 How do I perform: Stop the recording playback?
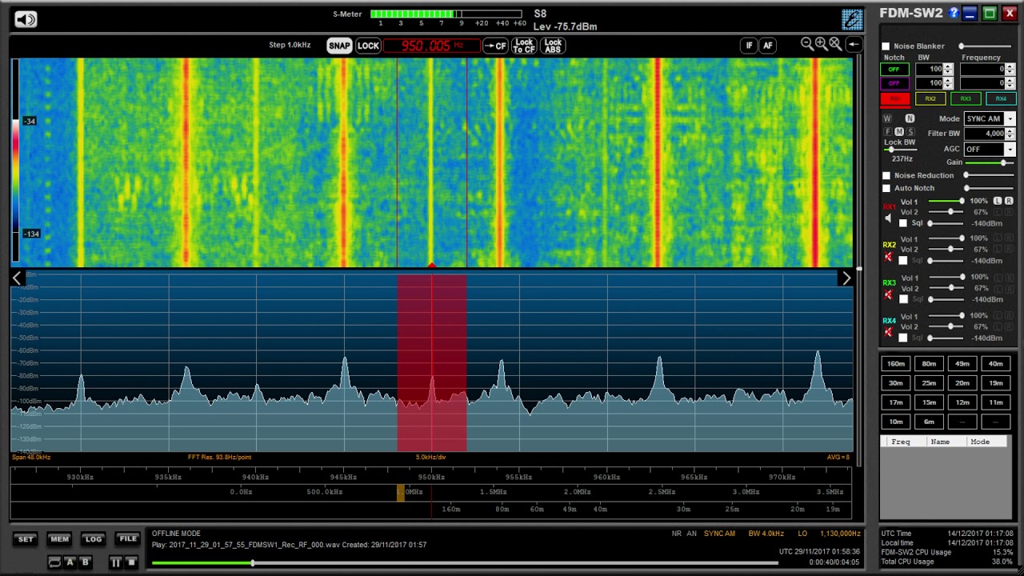[x=131, y=562]
